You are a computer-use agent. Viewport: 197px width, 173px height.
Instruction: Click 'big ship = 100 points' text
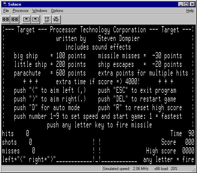coord(50,56)
